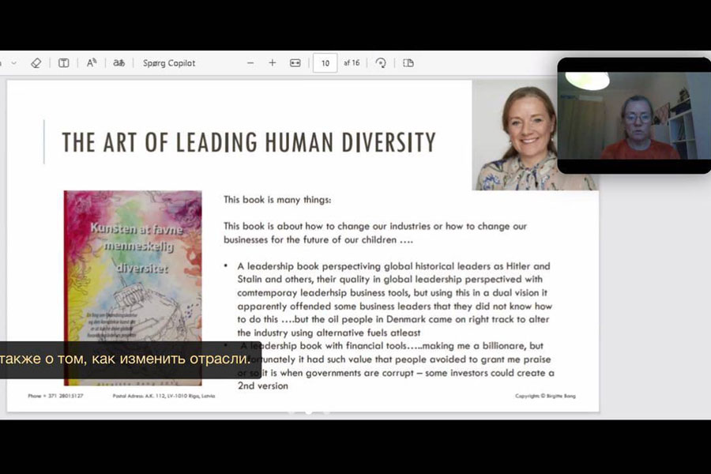Click the '2nd version' text line
Viewport: 711px width, 474px height.
pyautogui.click(x=263, y=386)
